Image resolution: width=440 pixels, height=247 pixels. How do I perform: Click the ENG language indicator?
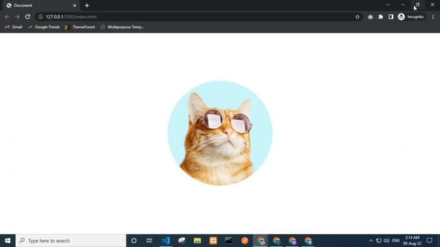[396, 241]
